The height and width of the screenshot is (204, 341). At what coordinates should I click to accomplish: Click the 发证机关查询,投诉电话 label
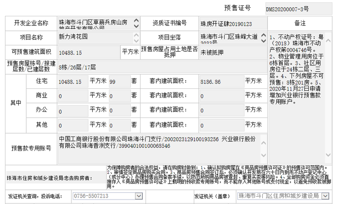pos(35,196)
